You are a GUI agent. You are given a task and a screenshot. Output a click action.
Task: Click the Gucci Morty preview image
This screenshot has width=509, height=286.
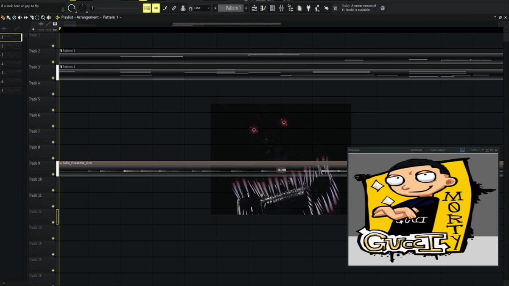coord(423,209)
